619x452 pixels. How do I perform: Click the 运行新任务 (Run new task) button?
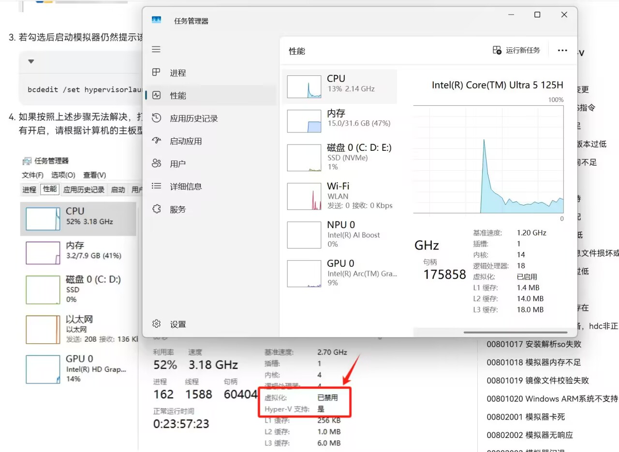[x=516, y=50]
